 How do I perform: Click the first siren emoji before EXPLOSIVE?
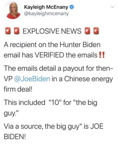point(8,31)
